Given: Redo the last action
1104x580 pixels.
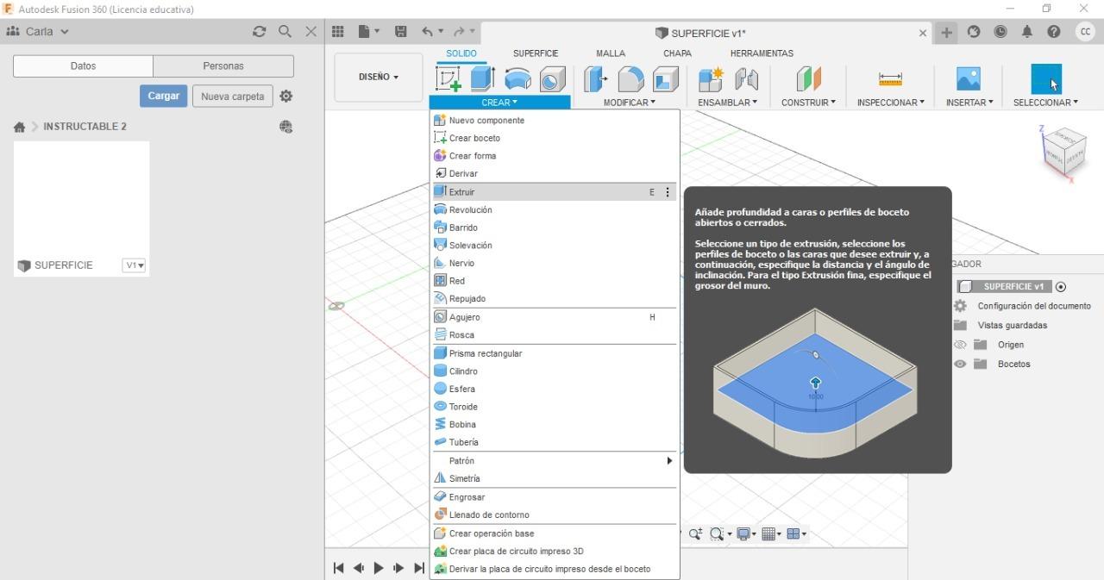Looking at the screenshot, I should coord(460,31).
